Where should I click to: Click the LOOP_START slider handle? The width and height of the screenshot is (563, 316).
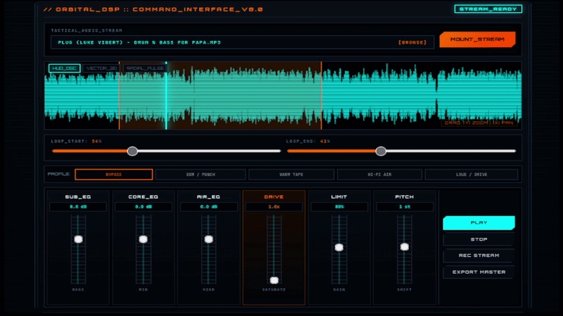point(132,151)
